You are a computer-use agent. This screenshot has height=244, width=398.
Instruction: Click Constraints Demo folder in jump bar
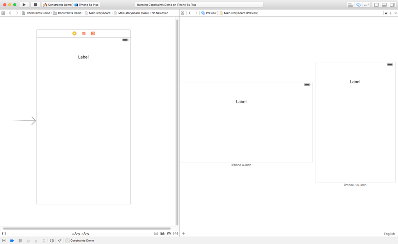click(x=67, y=13)
